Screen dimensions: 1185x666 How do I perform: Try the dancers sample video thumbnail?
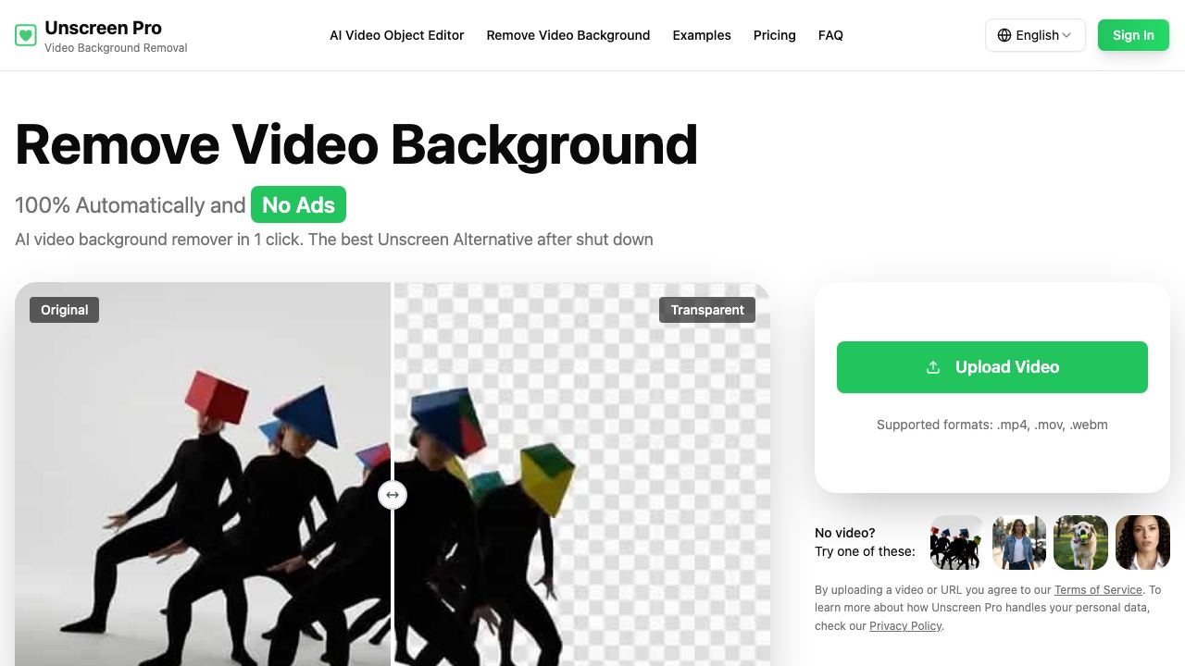(956, 542)
